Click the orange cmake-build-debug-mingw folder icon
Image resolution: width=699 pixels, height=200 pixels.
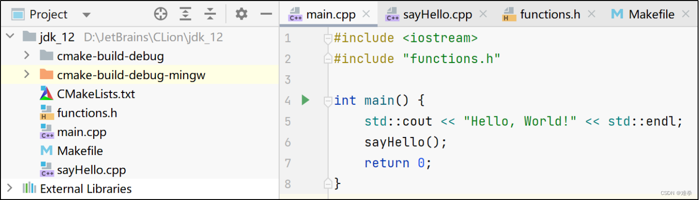pos(46,74)
